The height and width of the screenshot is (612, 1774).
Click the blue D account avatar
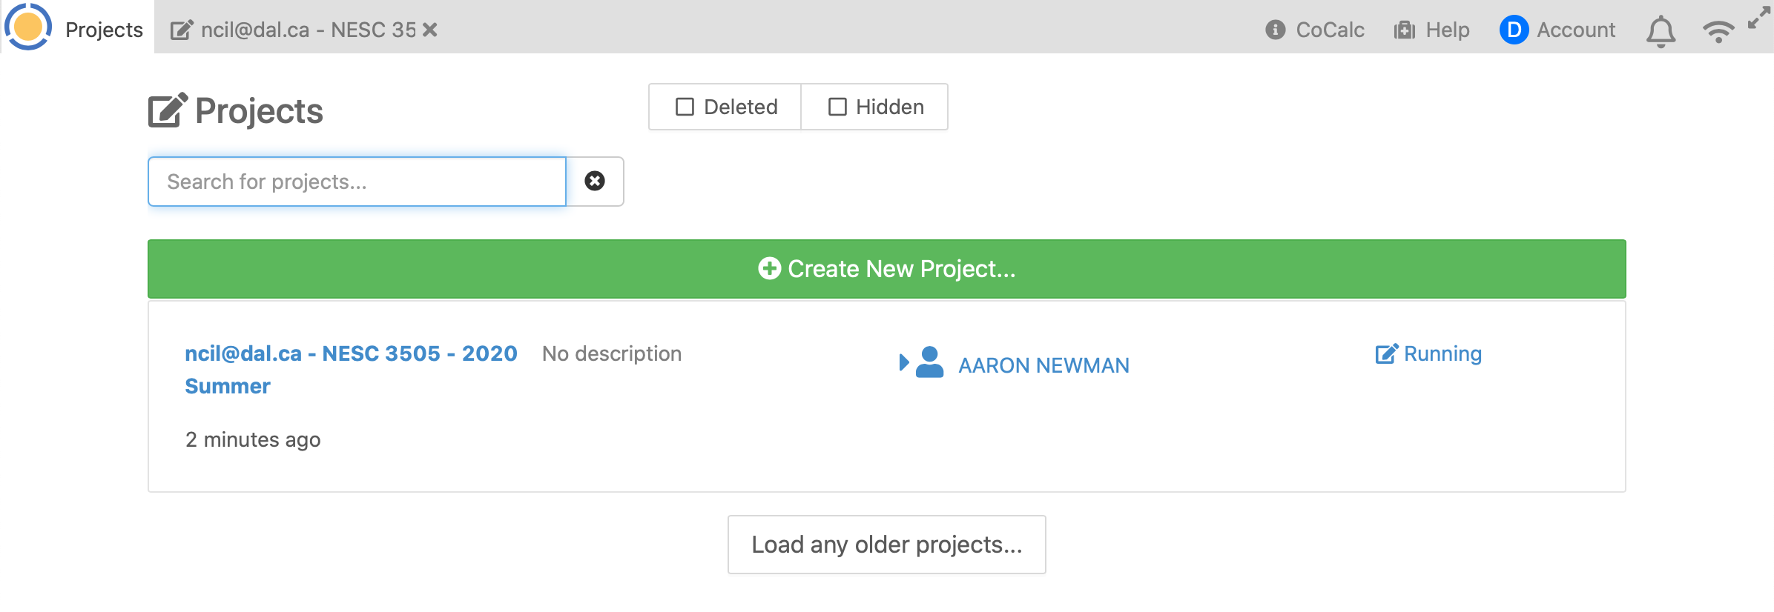tap(1514, 30)
